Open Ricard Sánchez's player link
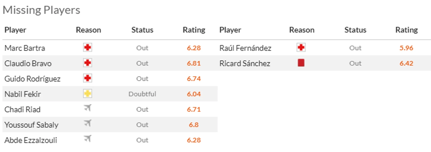 click(245, 63)
